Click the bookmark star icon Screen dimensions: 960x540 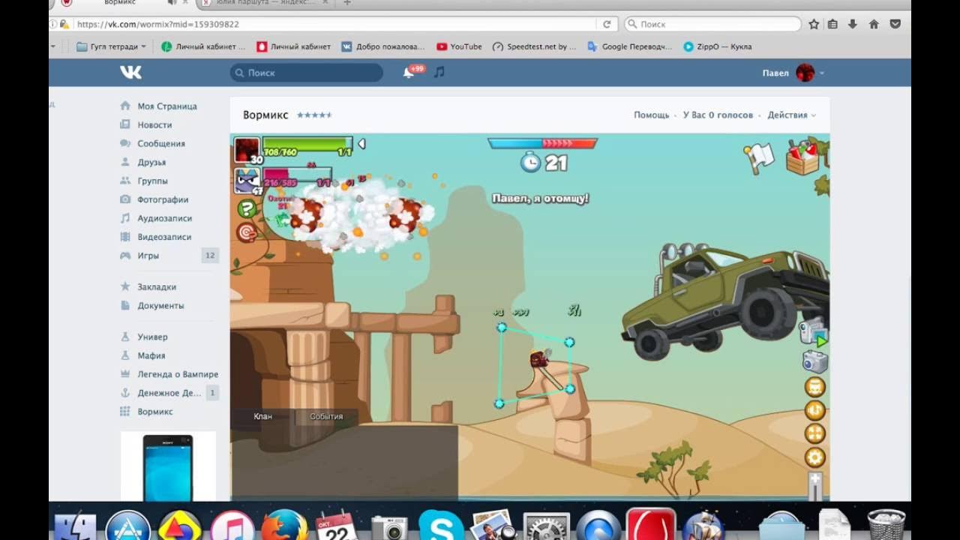(x=814, y=24)
